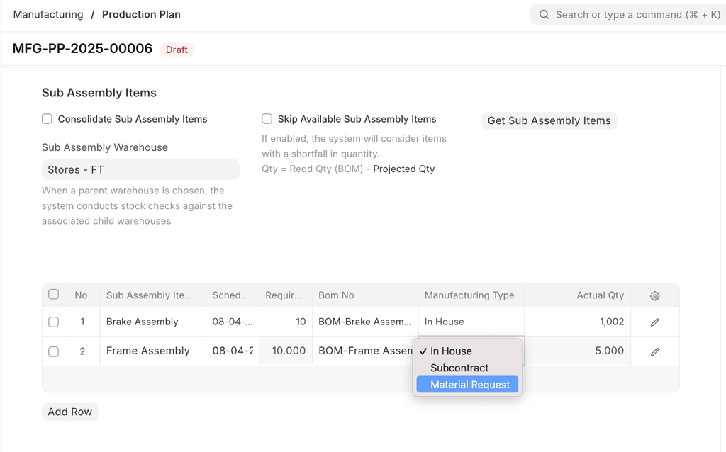
Task: Open table column settings gear icon
Action: (x=654, y=295)
